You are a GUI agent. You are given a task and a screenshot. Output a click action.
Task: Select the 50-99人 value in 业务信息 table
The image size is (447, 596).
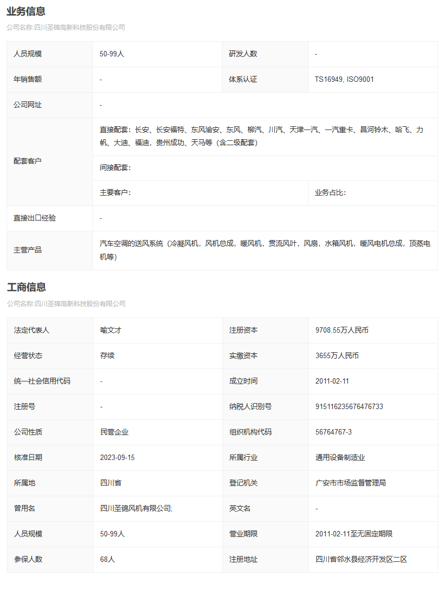coord(112,54)
